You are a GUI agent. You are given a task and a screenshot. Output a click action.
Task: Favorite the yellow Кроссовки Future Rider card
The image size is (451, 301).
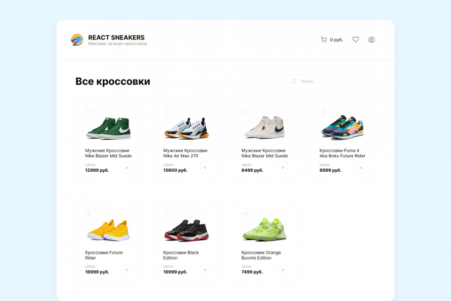[x=89, y=214]
